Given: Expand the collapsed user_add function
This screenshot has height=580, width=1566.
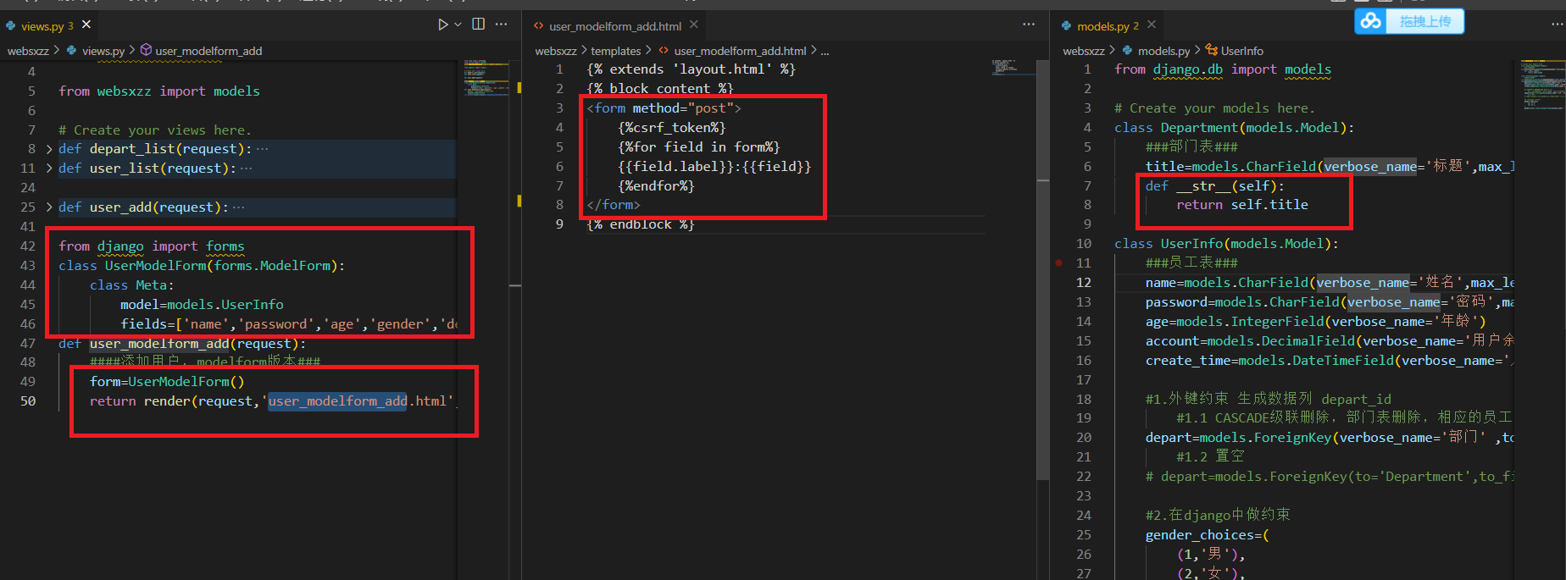Looking at the screenshot, I should pos(49,207).
